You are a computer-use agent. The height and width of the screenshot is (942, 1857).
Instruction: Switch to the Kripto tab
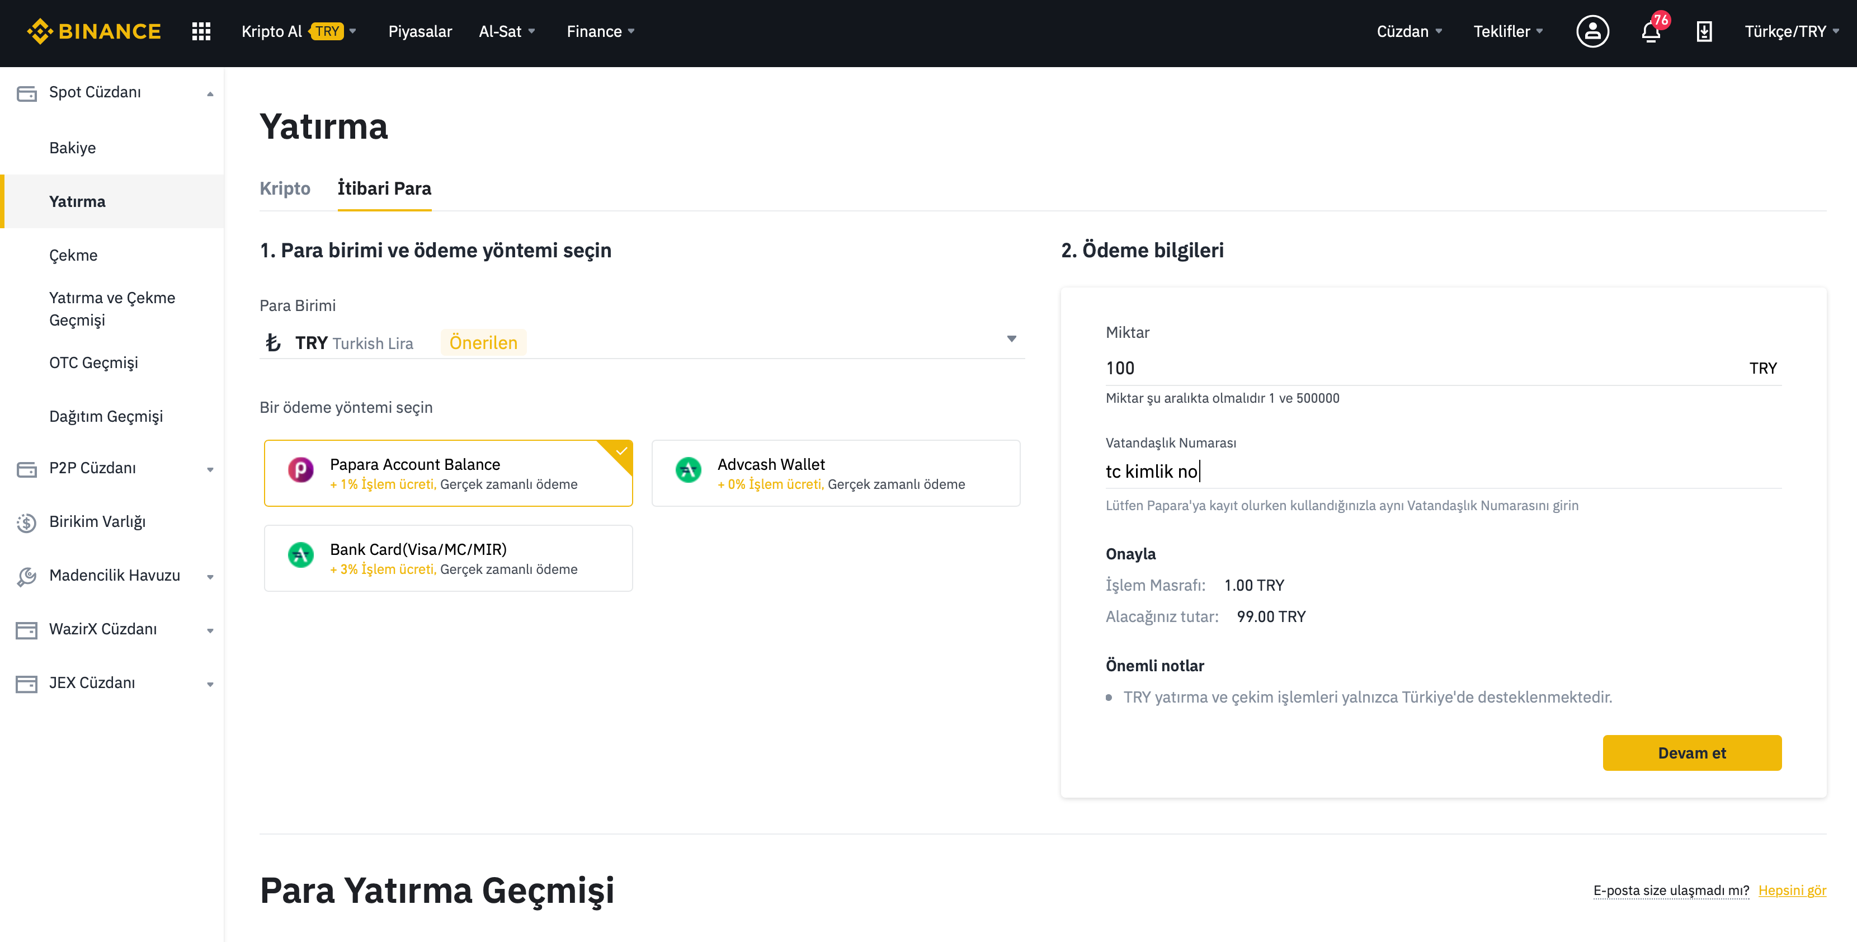point(285,188)
